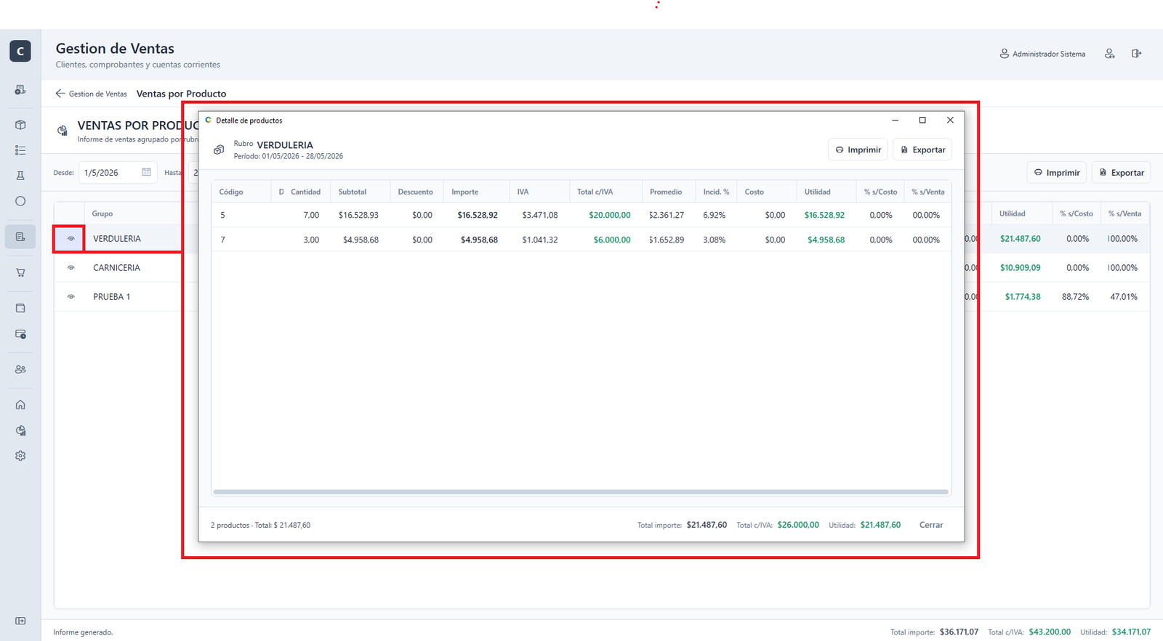Toggle the eye icon for PRUEBA 1 row

pyautogui.click(x=71, y=297)
